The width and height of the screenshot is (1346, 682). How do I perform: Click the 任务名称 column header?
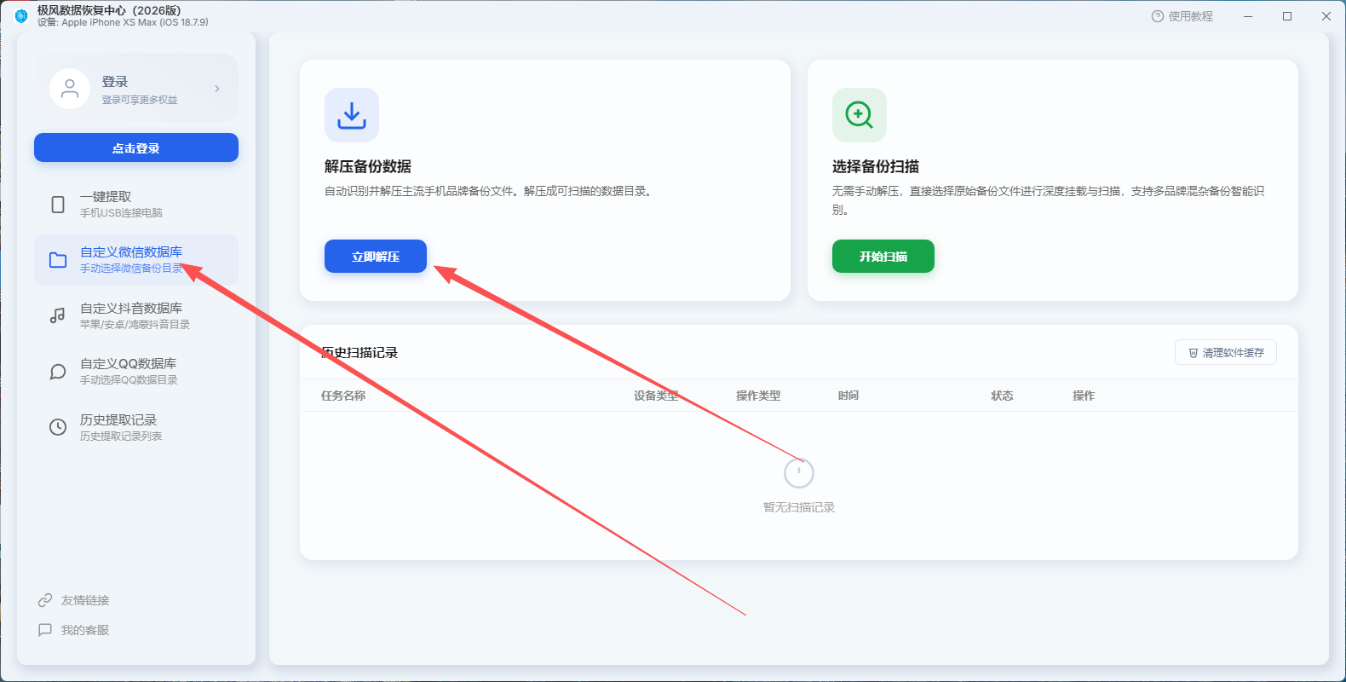click(x=343, y=396)
